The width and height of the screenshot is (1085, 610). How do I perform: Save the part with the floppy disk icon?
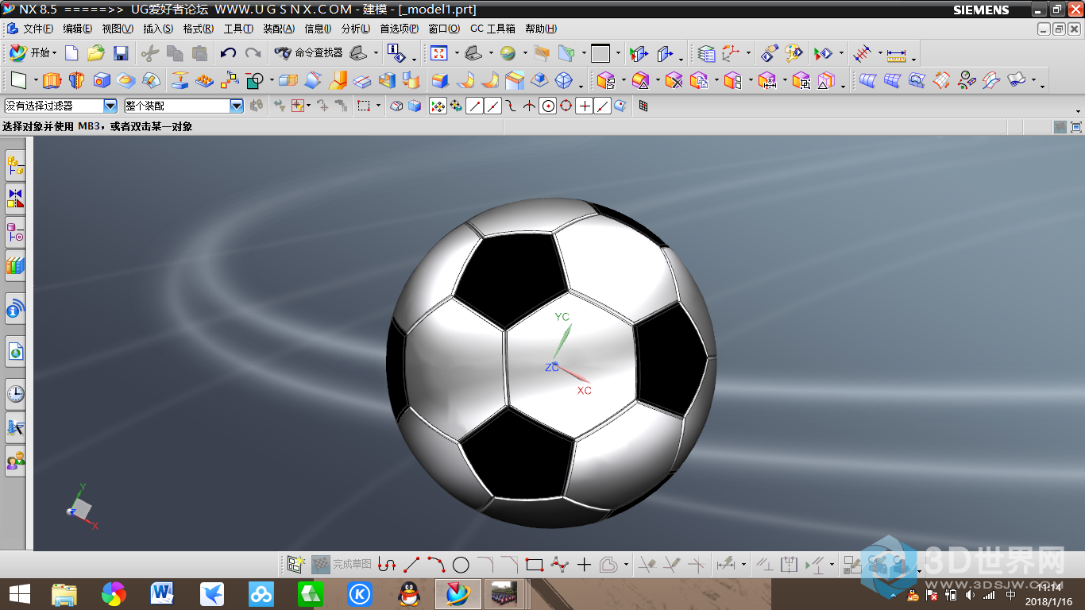point(121,53)
